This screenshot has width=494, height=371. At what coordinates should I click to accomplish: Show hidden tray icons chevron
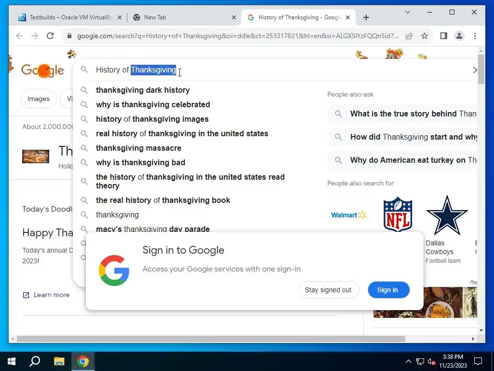[408, 361]
